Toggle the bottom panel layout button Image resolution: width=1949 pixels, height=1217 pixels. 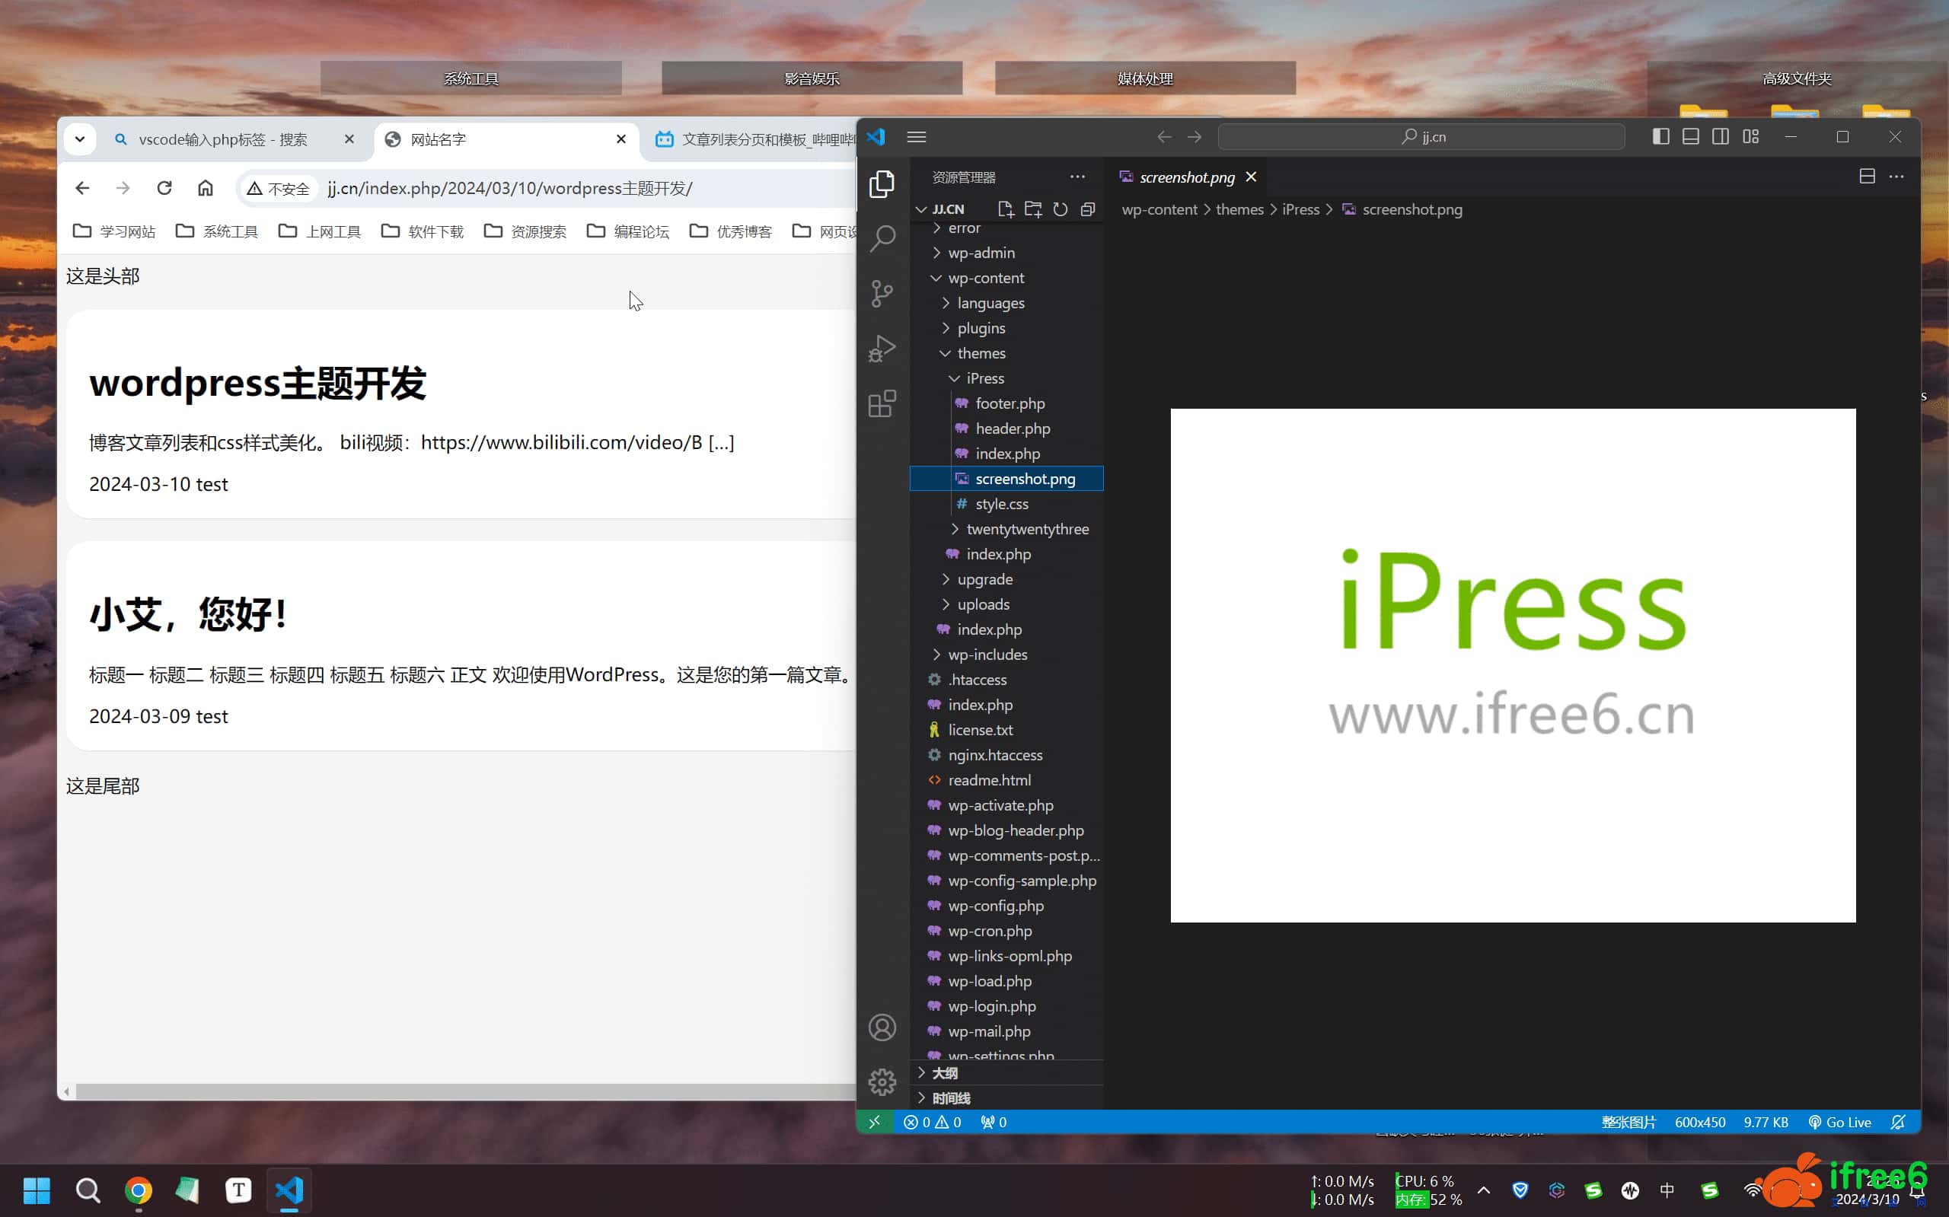tap(1691, 137)
